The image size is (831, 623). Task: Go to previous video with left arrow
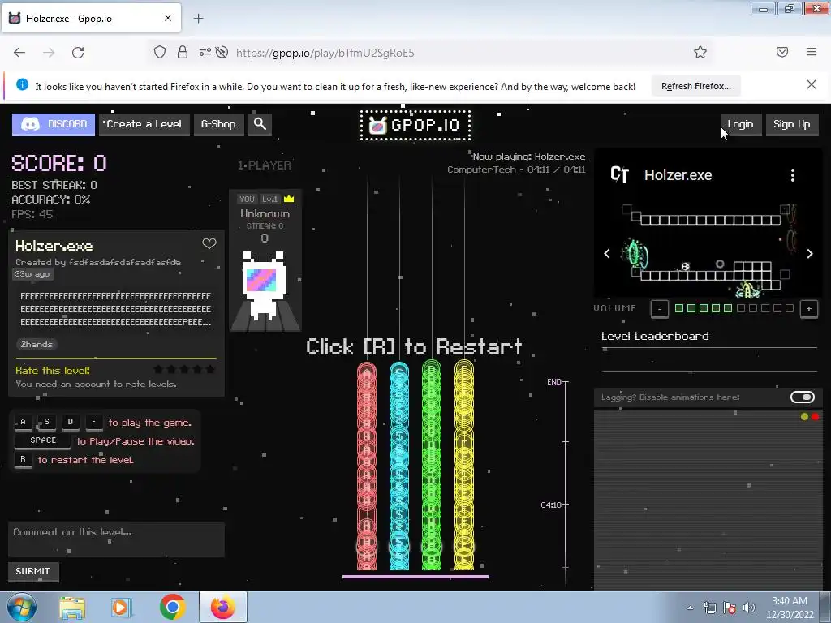coord(607,254)
